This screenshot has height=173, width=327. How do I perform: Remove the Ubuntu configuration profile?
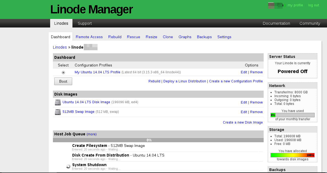[256, 72]
